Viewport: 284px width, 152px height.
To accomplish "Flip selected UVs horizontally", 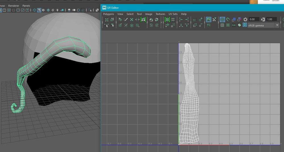I will coord(151,20).
